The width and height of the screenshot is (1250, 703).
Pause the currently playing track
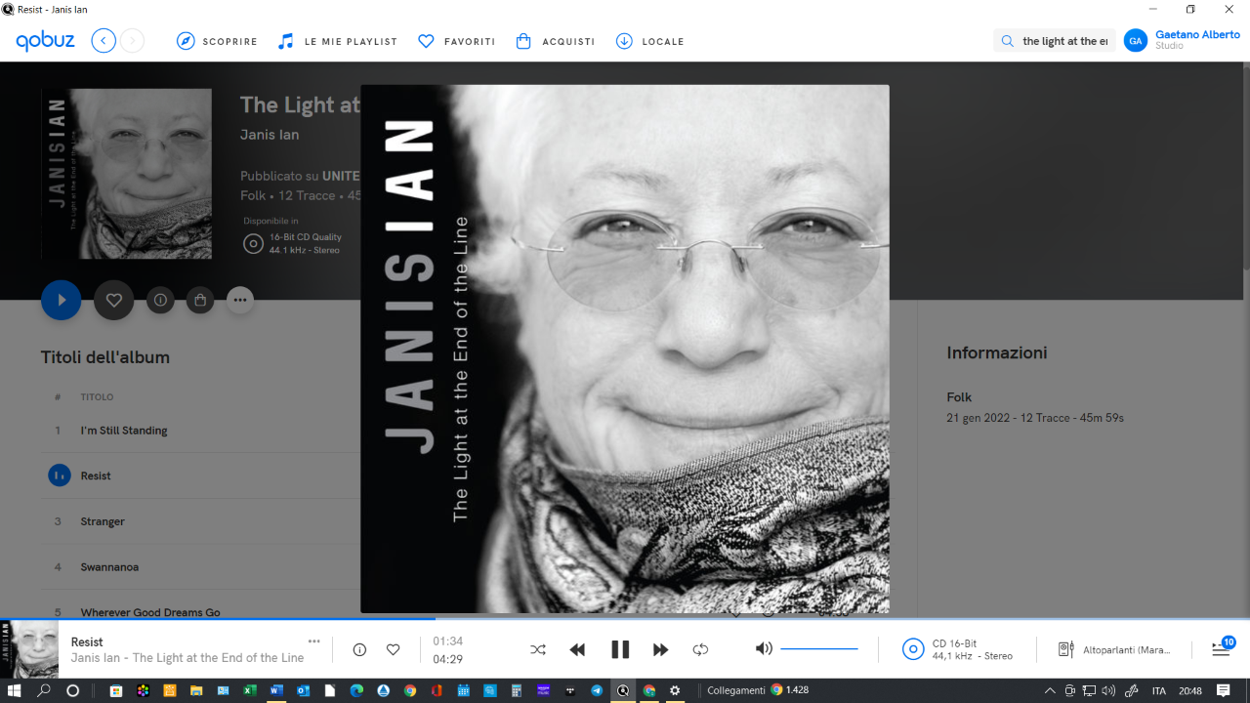point(620,649)
